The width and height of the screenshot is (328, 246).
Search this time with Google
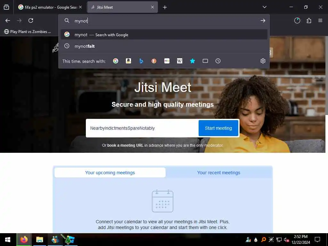coord(115,61)
